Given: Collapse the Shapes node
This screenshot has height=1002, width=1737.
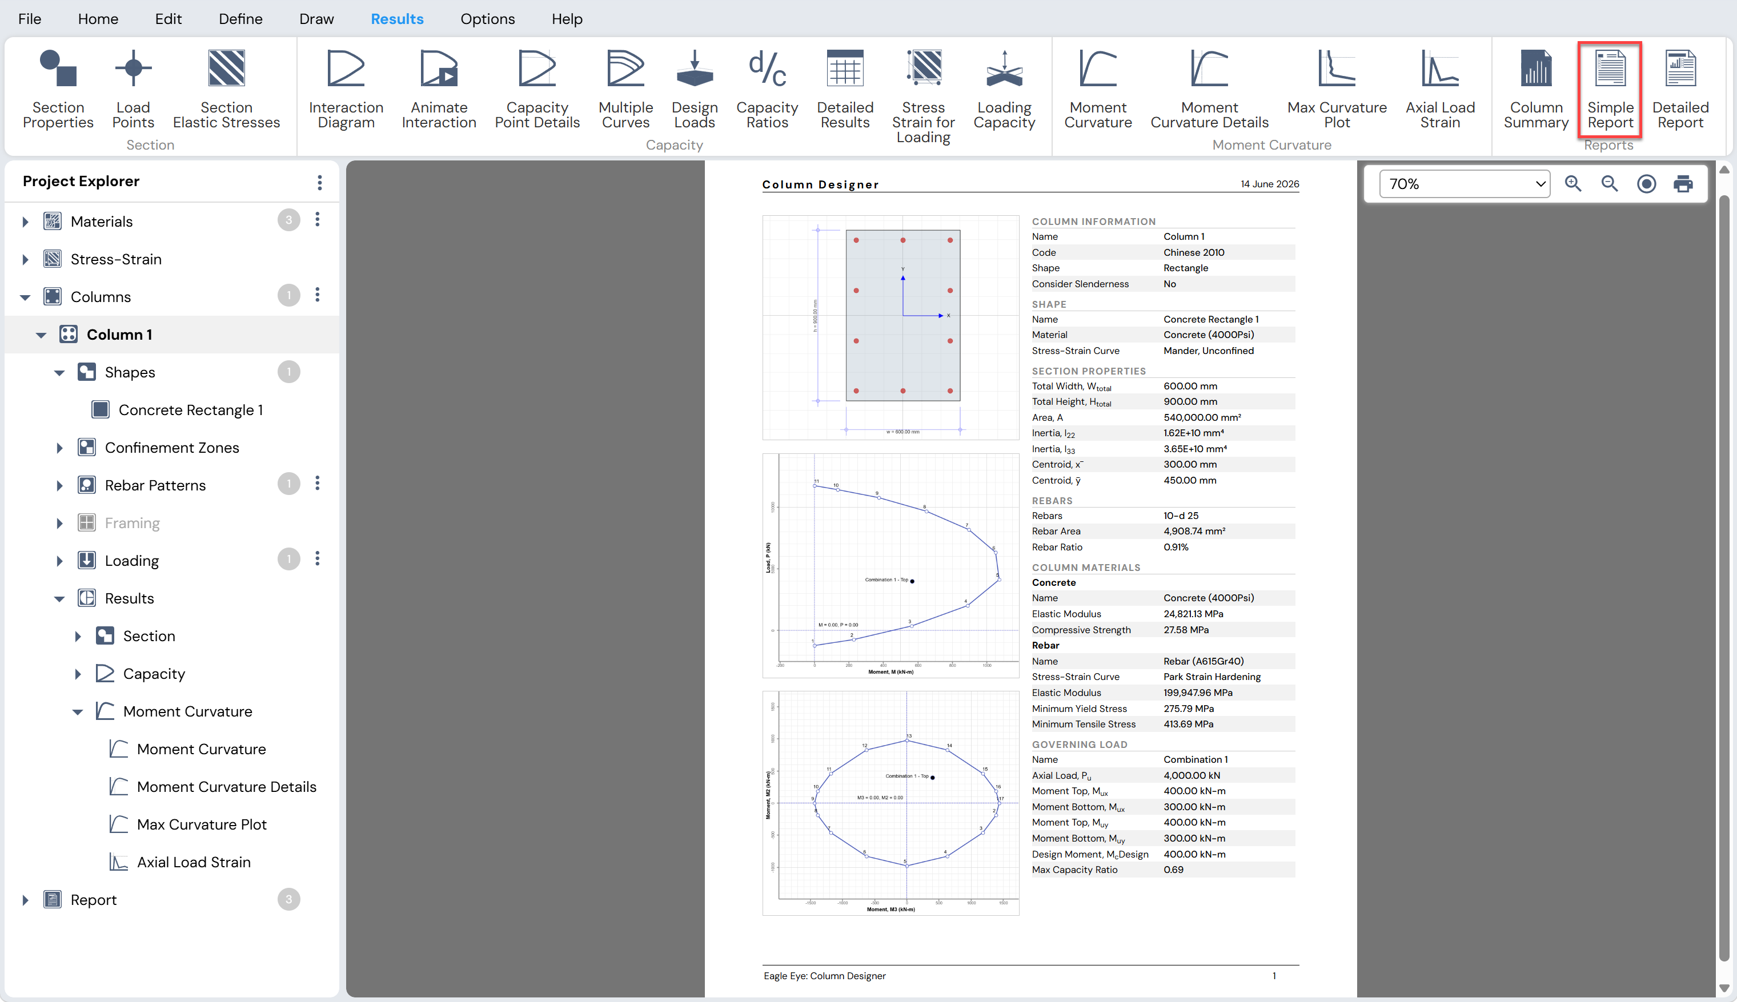Looking at the screenshot, I should coord(59,373).
